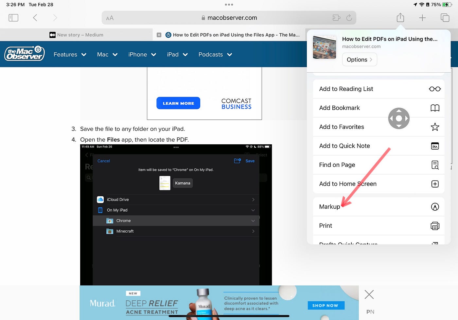Tap the bookmark book icon
The image size is (458, 320).
(x=435, y=108)
